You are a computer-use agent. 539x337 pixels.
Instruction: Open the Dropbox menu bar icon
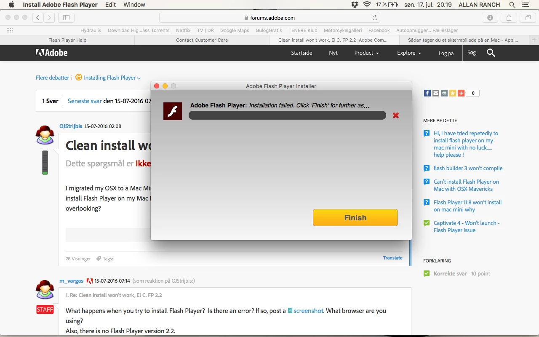tap(355, 5)
